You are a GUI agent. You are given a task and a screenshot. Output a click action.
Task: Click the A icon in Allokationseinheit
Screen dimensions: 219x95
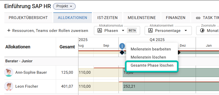pyautogui.click(x=150, y=31)
